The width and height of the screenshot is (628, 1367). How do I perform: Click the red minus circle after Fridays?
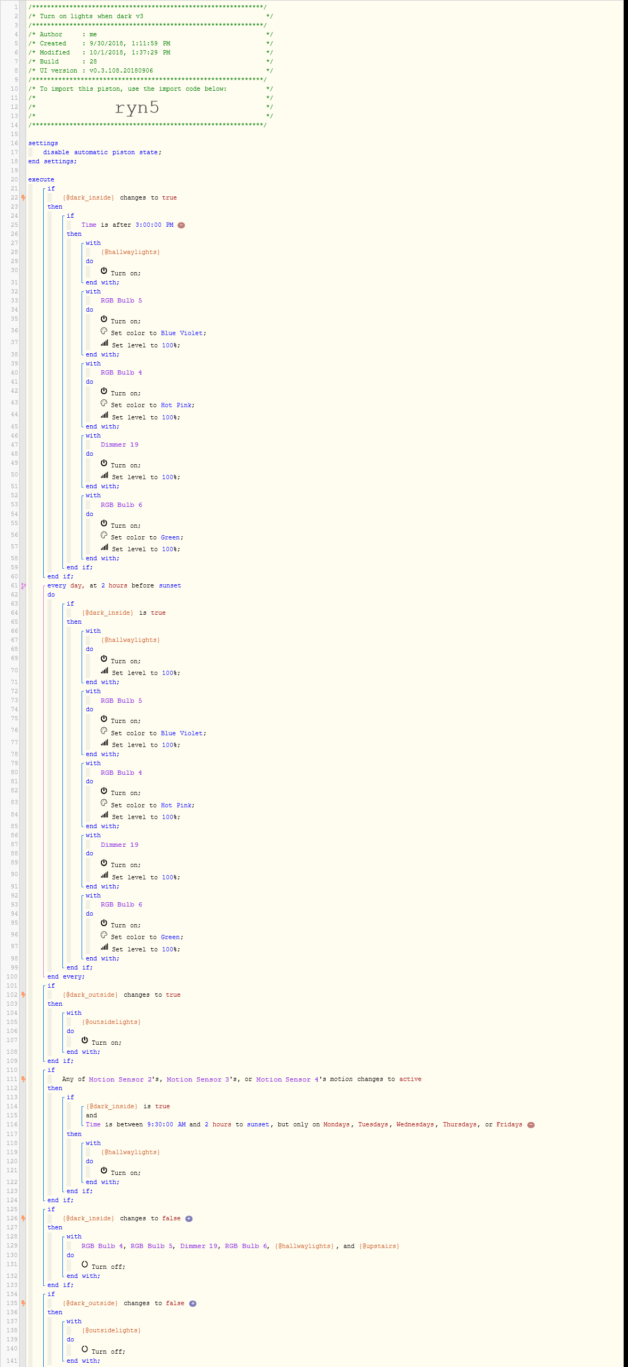pyautogui.click(x=530, y=1125)
